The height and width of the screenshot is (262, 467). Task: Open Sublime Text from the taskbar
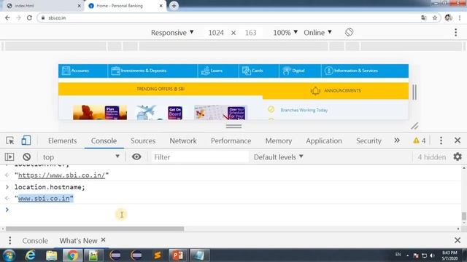(158, 255)
